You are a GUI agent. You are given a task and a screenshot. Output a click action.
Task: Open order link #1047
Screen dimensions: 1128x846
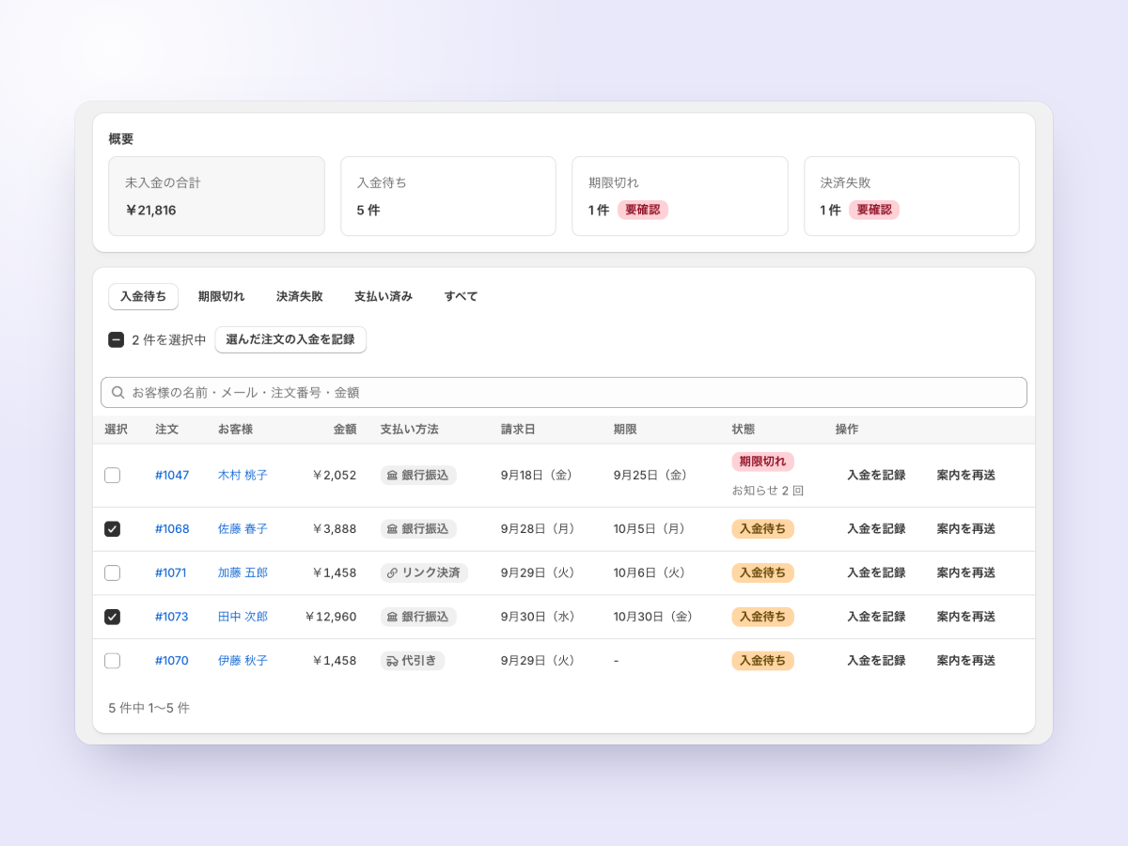(x=172, y=476)
